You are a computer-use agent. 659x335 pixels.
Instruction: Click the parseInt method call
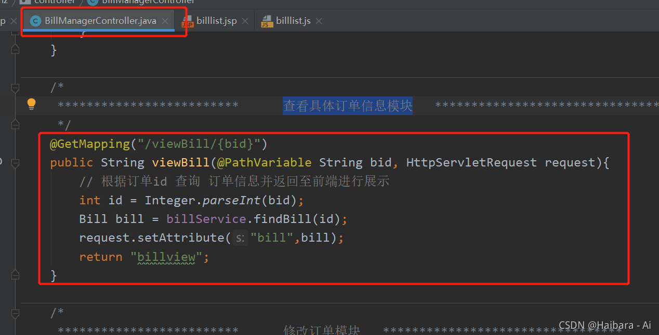click(x=232, y=200)
